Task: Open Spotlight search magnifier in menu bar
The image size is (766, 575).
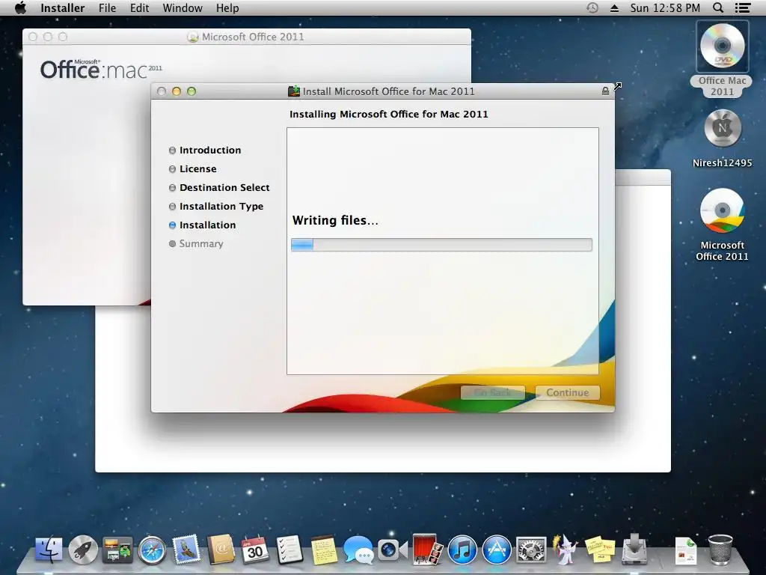Action: coord(718,7)
